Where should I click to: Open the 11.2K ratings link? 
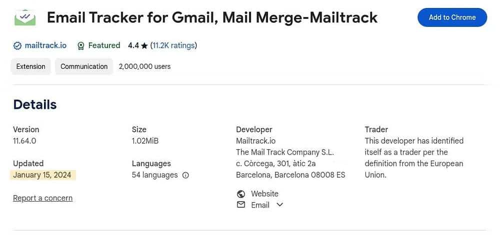(173, 45)
